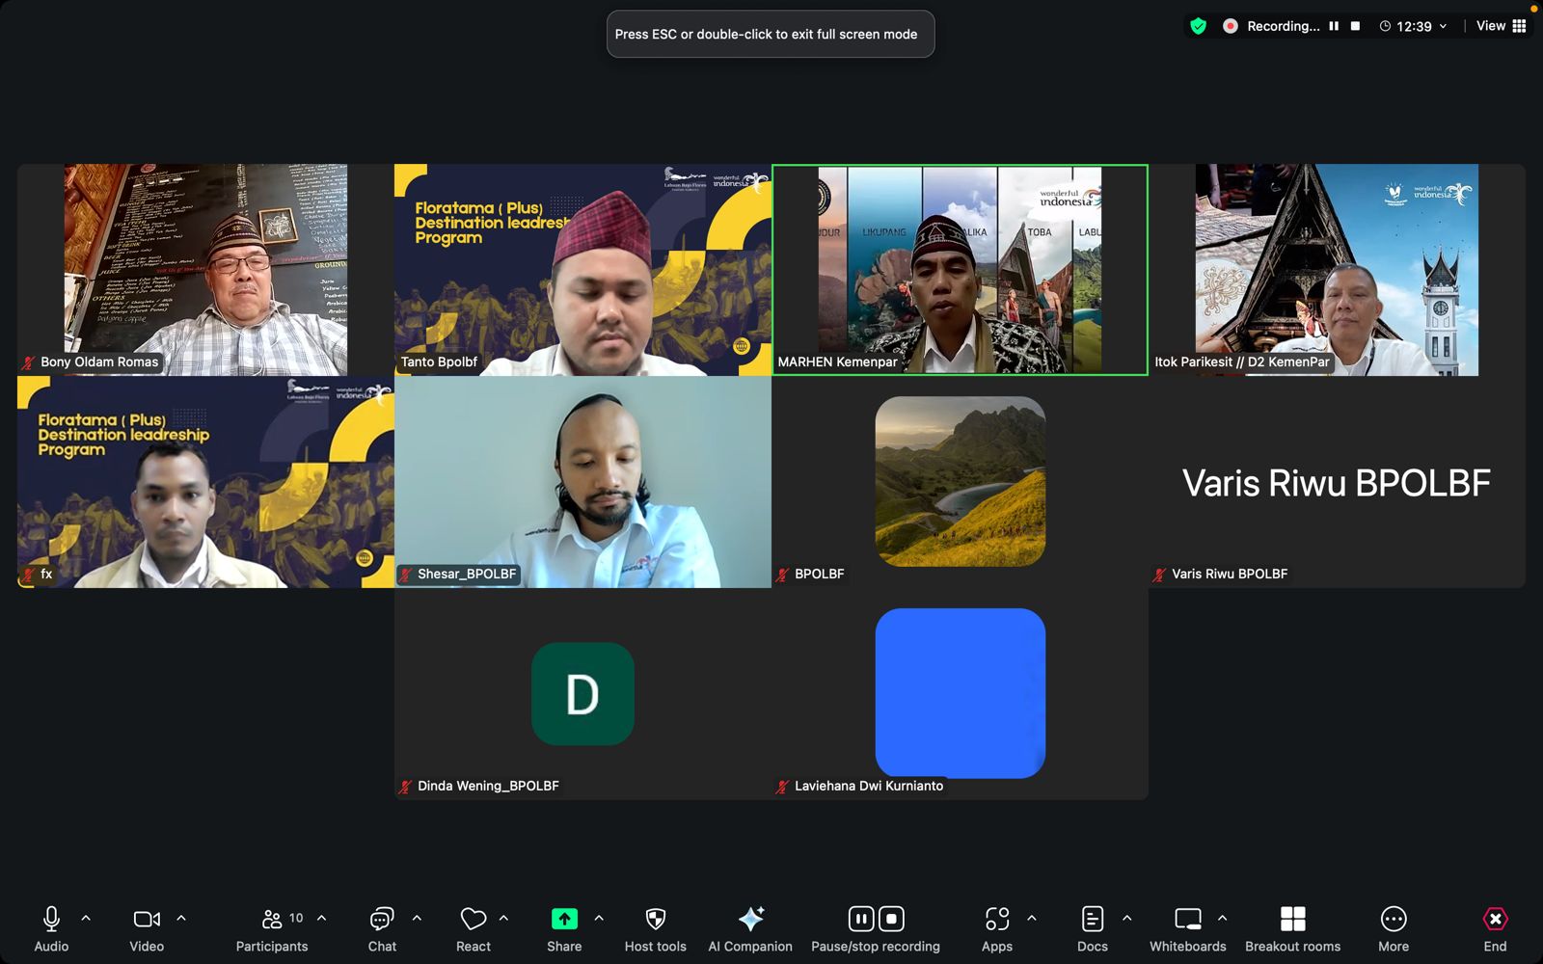The height and width of the screenshot is (964, 1543).
Task: Open Docs
Action: (x=1093, y=929)
